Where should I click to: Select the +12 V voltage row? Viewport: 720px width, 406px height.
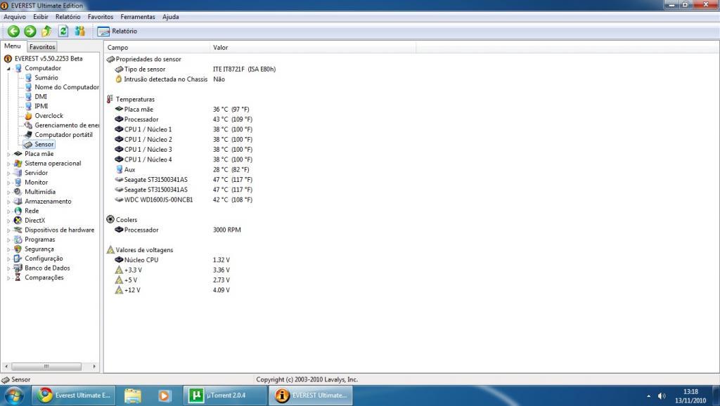click(173, 290)
